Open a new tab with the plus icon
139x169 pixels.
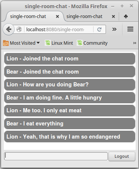click(x=126, y=17)
